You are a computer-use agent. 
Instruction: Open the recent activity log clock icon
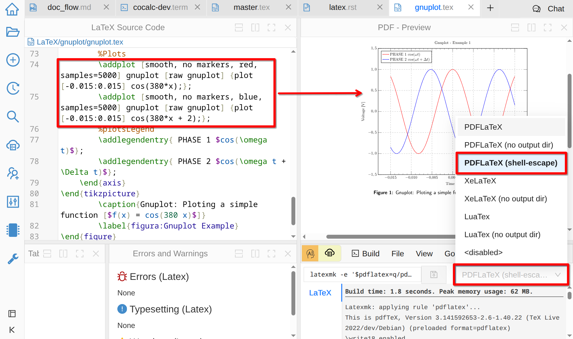pyautogui.click(x=13, y=88)
